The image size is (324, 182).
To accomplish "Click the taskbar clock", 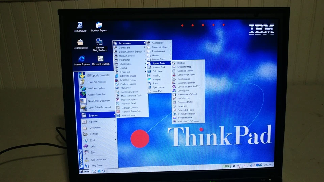I will coord(268,165).
